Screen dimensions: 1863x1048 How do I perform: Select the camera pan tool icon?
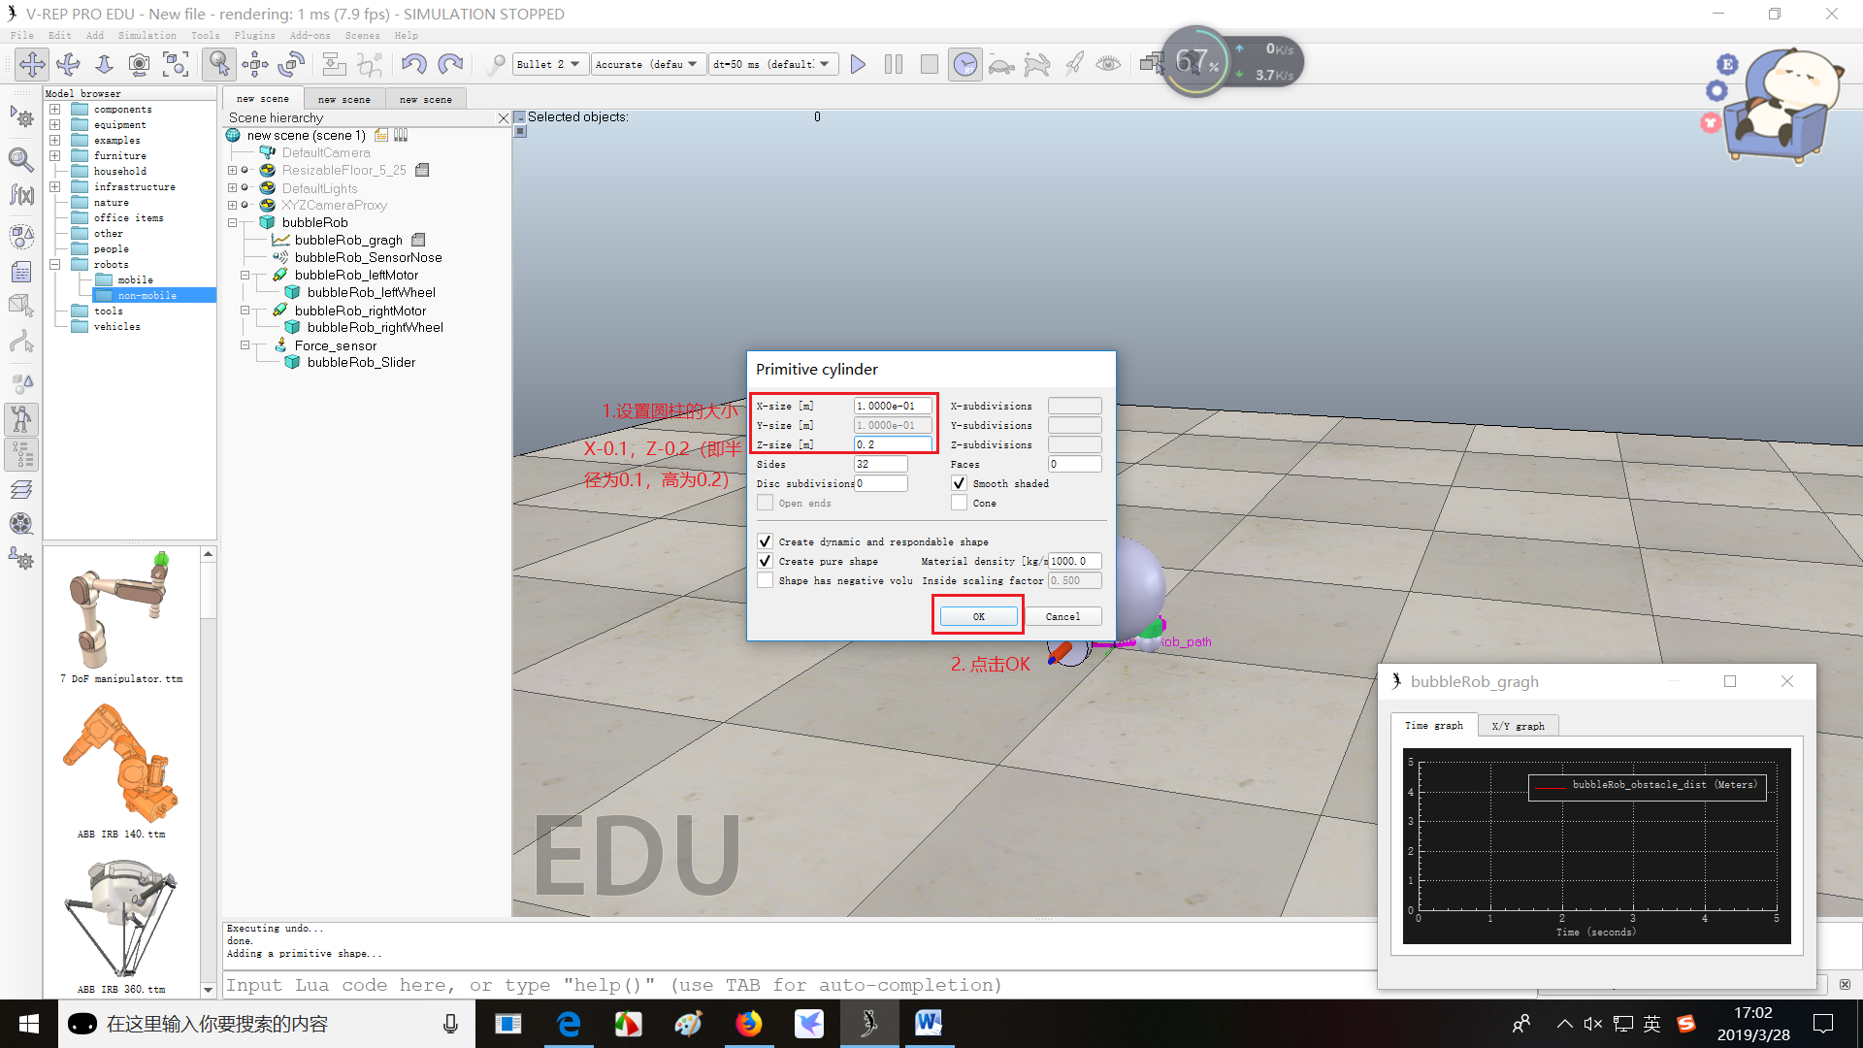click(32, 65)
